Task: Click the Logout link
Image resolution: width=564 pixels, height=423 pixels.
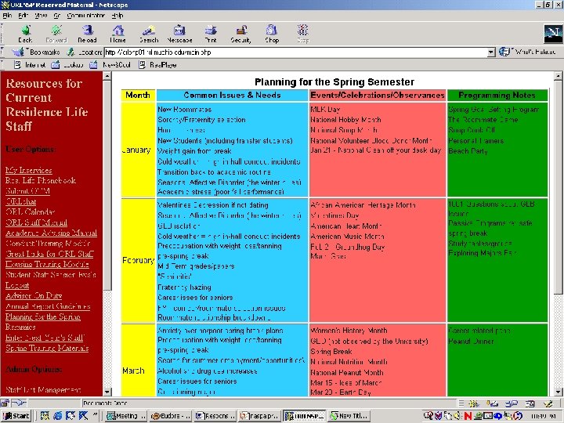Action: (17, 285)
